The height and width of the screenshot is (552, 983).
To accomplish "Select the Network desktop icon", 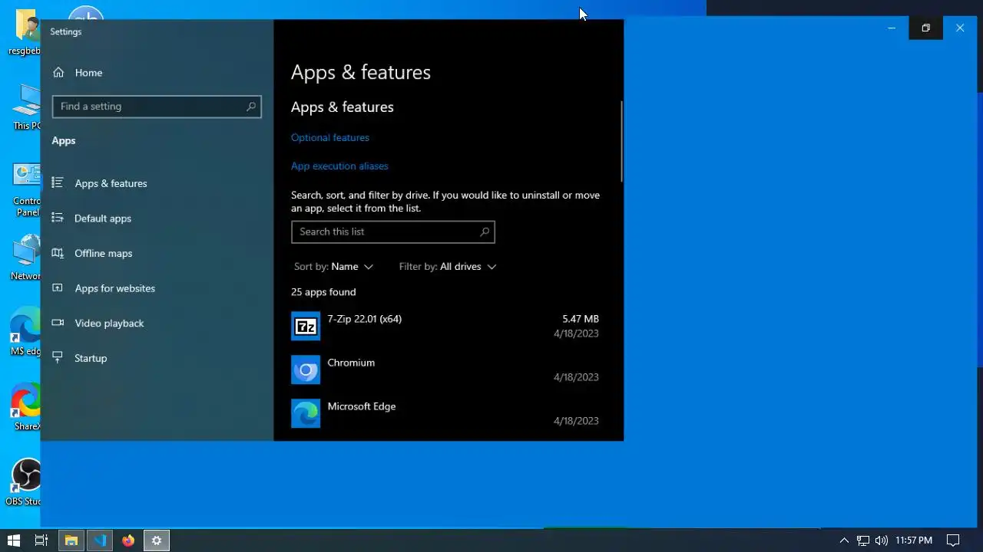I will 25,258.
